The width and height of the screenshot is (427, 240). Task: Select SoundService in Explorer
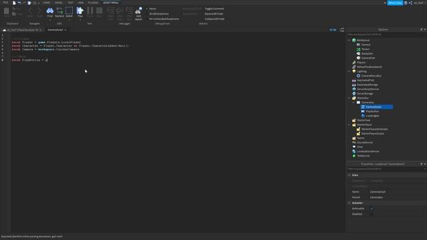(x=365, y=142)
